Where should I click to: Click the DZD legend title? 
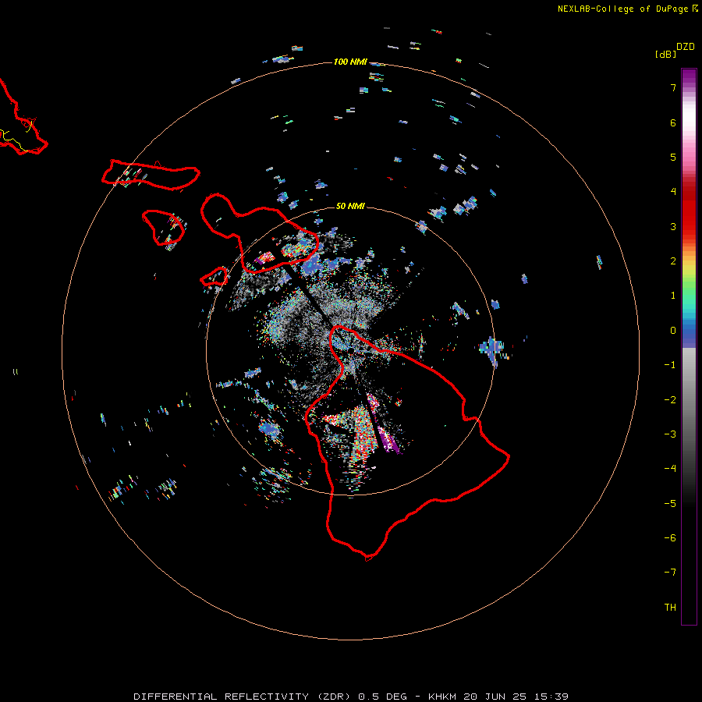[686, 47]
